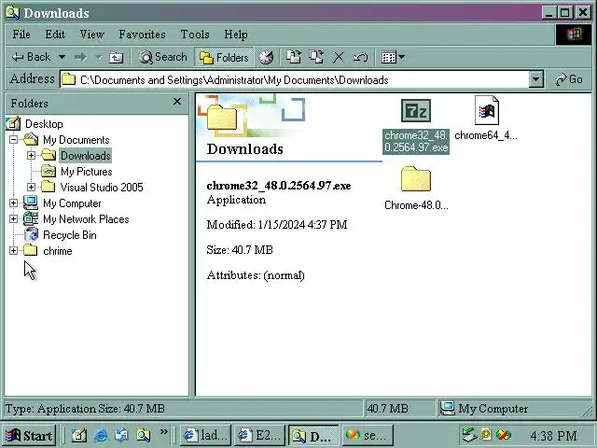Open the Tools menu

point(195,35)
